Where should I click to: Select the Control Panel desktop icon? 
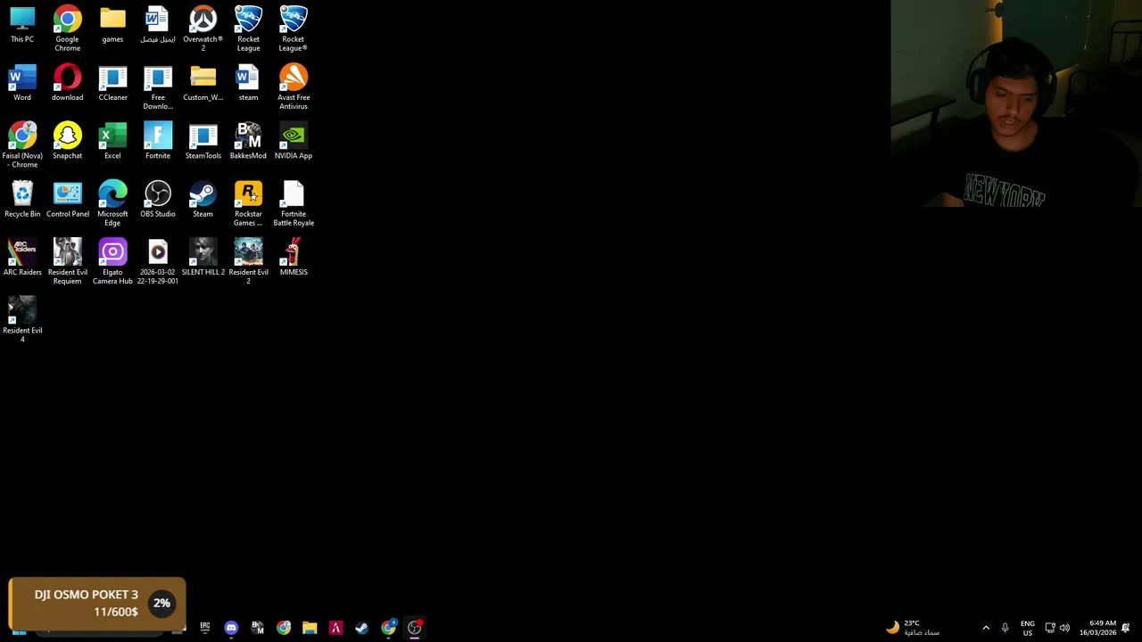pyautogui.click(x=67, y=199)
